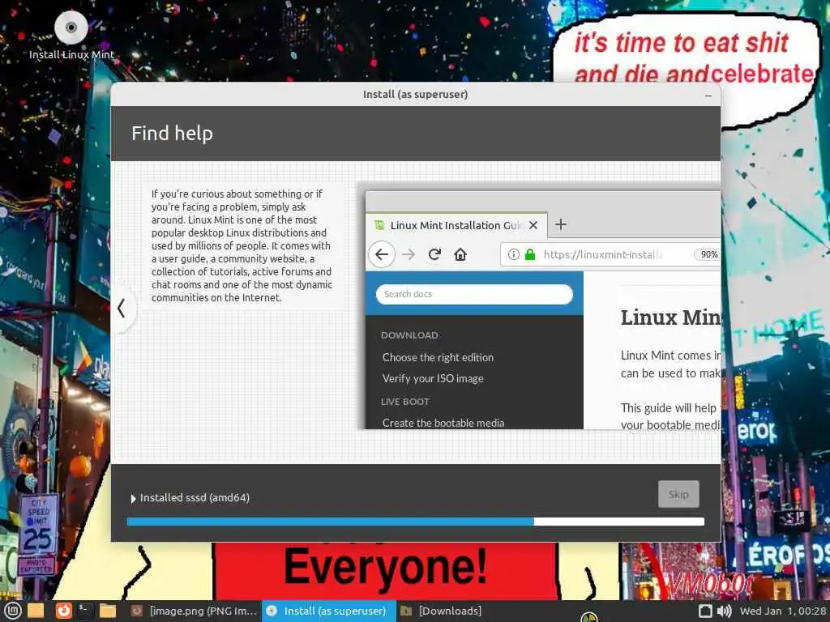Open the Terminal launcher in the panel

(85, 611)
